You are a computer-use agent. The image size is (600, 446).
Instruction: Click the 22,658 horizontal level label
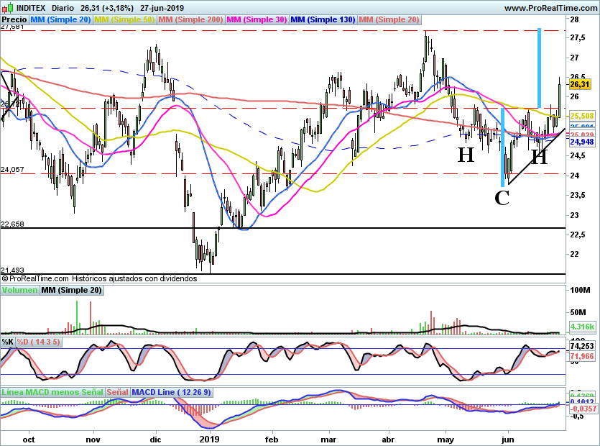click(x=12, y=224)
